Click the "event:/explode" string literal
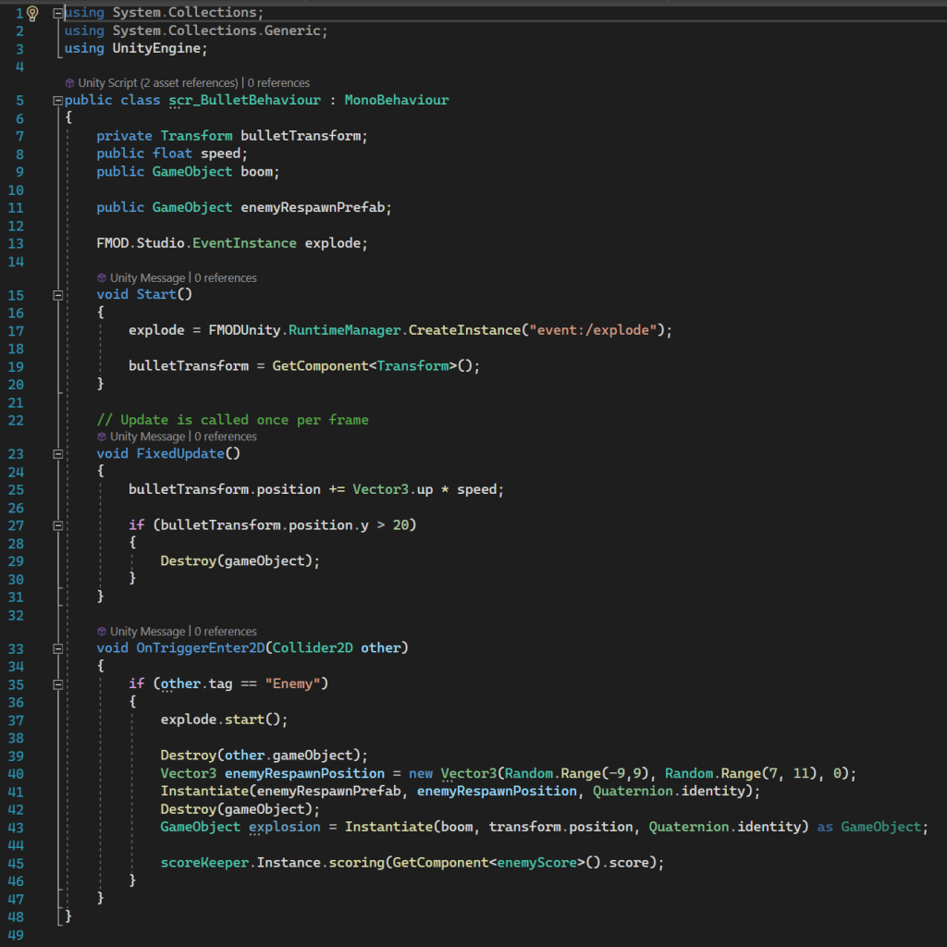The width and height of the screenshot is (947, 947). point(594,330)
